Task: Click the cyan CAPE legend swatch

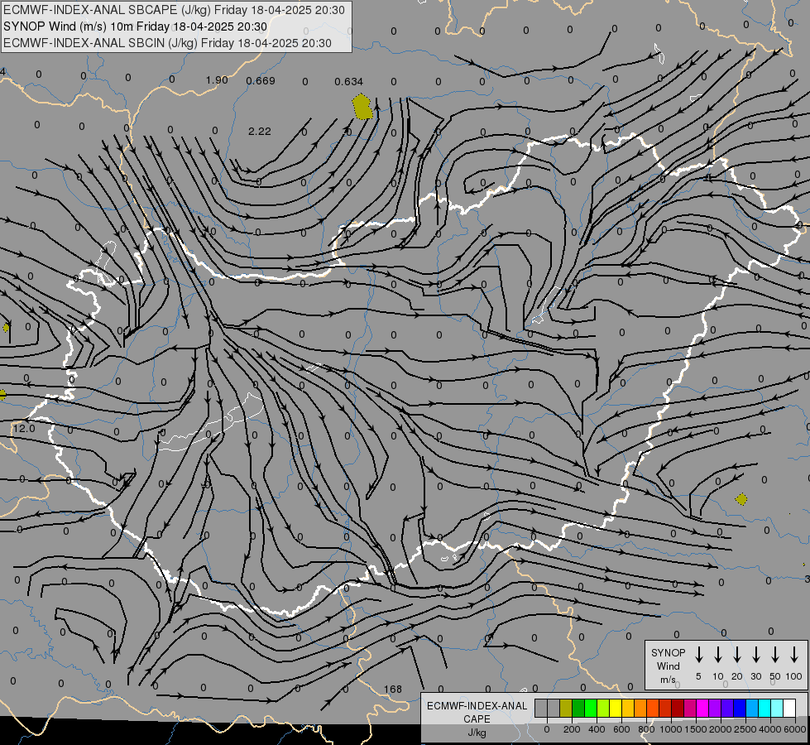Action: [x=764, y=708]
